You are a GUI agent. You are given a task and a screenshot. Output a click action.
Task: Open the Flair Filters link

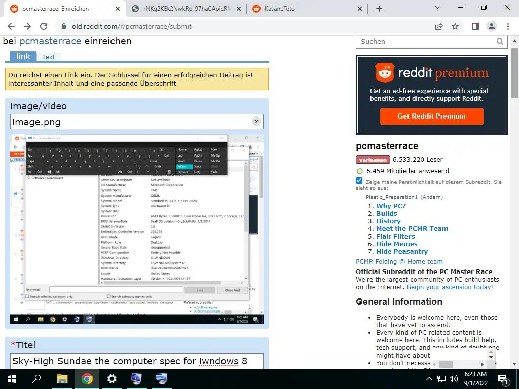coord(395,236)
